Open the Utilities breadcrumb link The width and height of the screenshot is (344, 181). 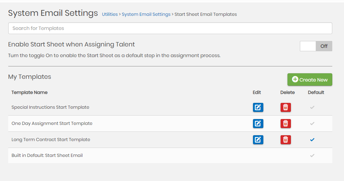point(110,14)
